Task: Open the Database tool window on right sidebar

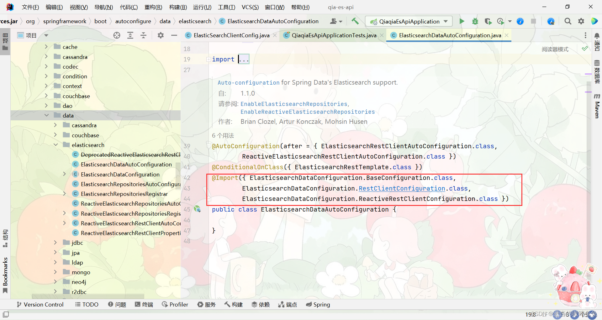Action: [x=597, y=71]
